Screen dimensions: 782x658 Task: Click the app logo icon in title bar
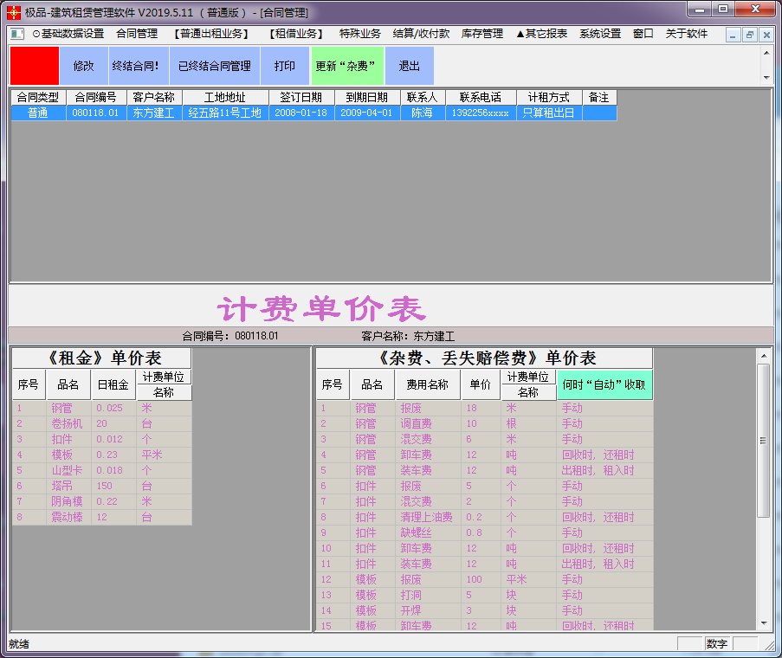pos(14,12)
